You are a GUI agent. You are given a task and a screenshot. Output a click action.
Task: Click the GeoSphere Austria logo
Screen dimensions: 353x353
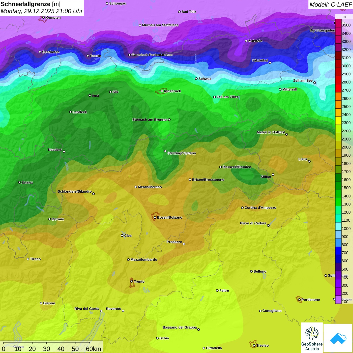click(x=312, y=338)
